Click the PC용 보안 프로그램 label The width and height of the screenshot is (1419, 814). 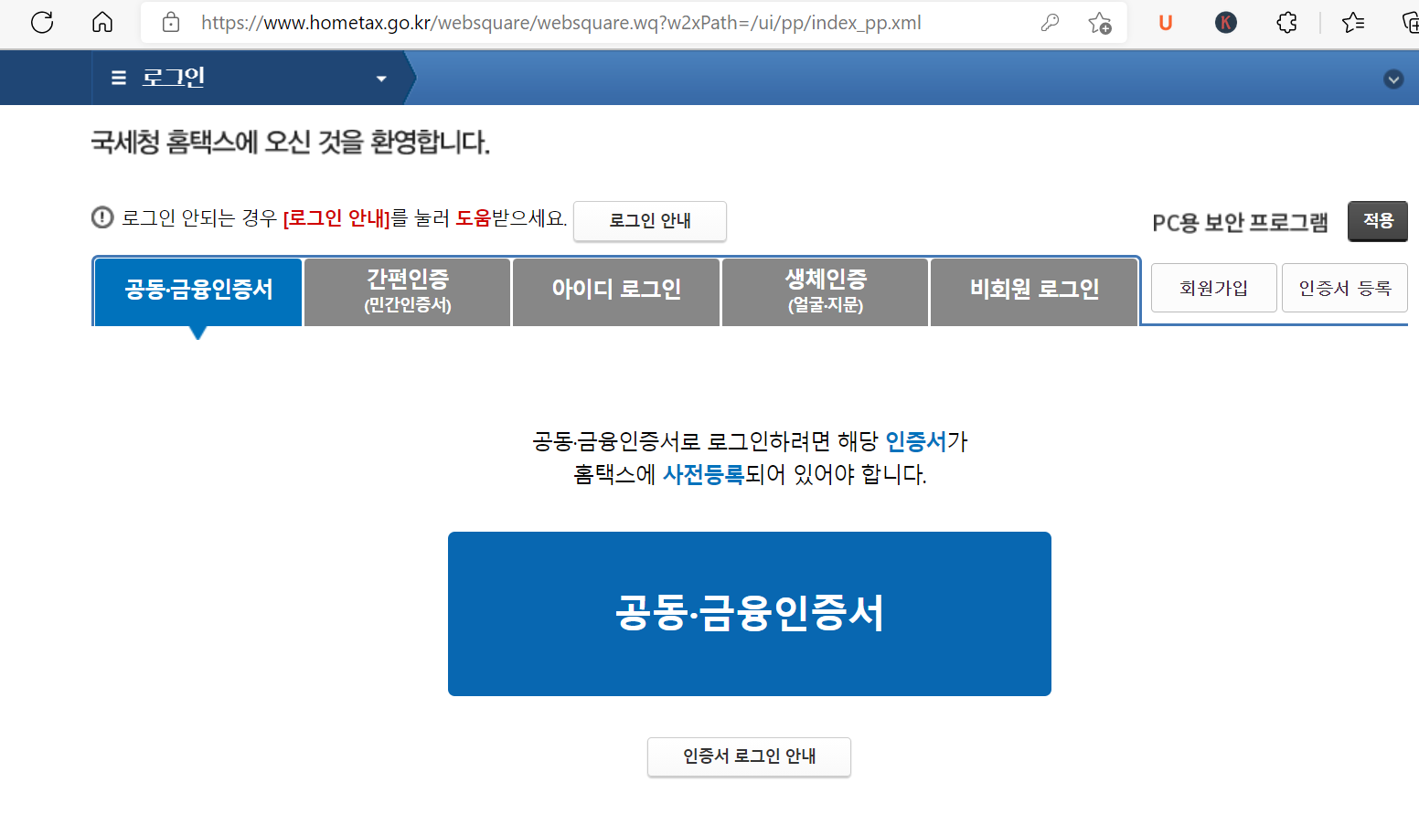tap(1240, 222)
